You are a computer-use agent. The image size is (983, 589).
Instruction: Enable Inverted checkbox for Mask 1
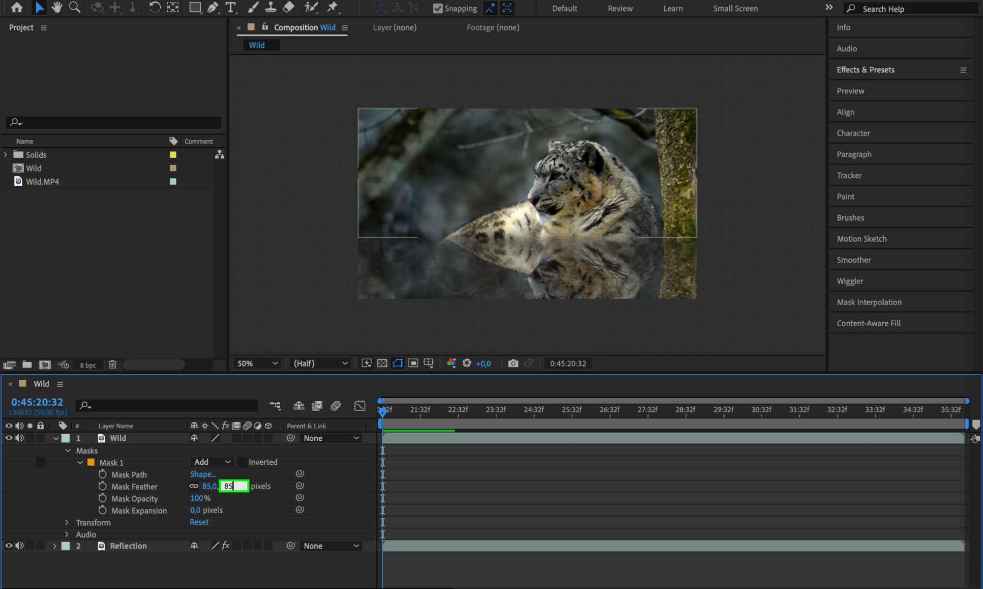pos(242,462)
